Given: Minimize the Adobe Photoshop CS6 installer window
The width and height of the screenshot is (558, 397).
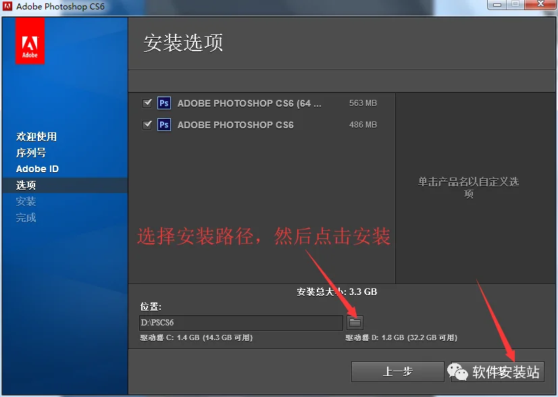Looking at the screenshot, I should click(497, 5).
